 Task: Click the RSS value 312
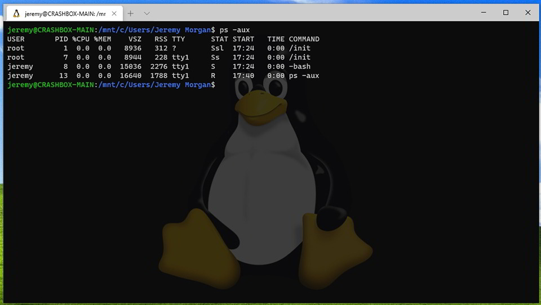click(x=161, y=48)
